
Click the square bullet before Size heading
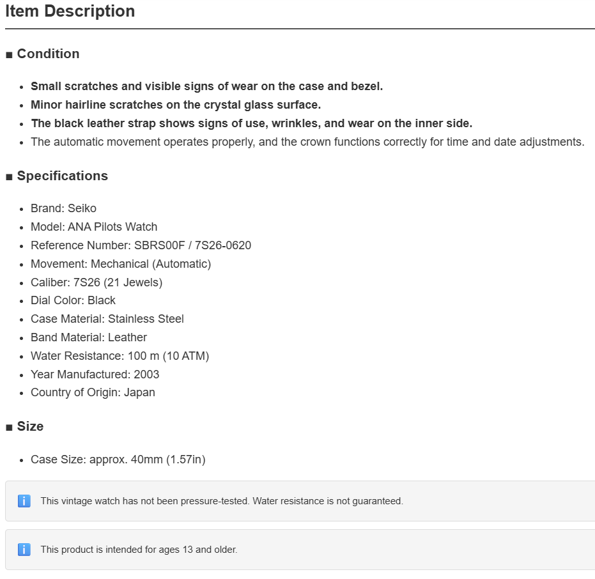[x=9, y=428]
